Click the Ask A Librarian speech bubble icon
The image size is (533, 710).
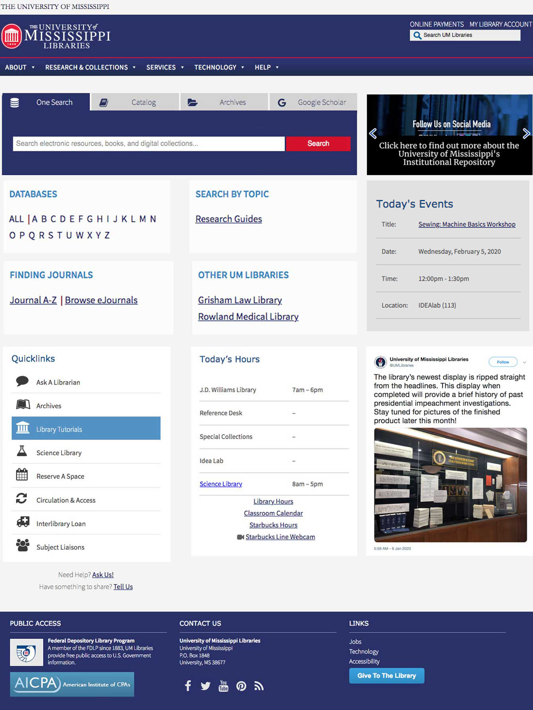point(22,381)
